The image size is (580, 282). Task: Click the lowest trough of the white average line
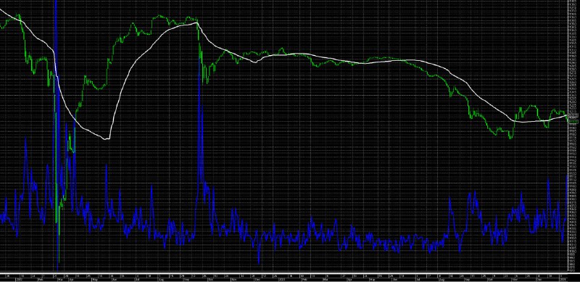coord(107,138)
